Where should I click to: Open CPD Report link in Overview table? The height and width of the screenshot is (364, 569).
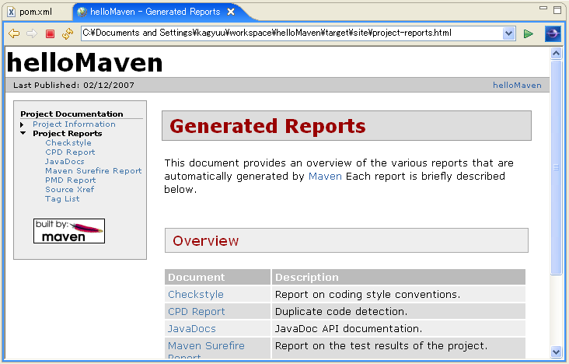(x=197, y=312)
